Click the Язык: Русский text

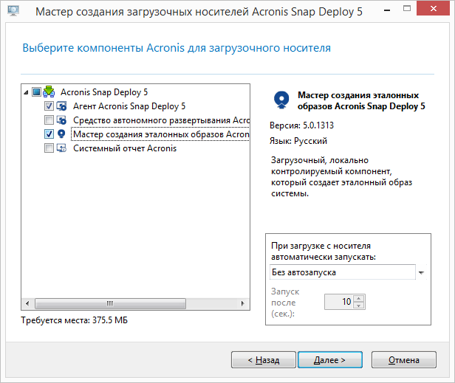(298, 141)
